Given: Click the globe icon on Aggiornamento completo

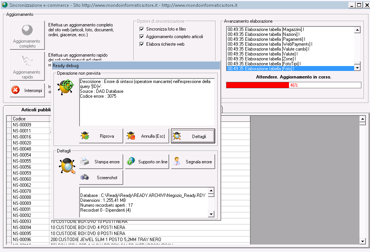Looking at the screenshot, I should [x=27, y=30].
